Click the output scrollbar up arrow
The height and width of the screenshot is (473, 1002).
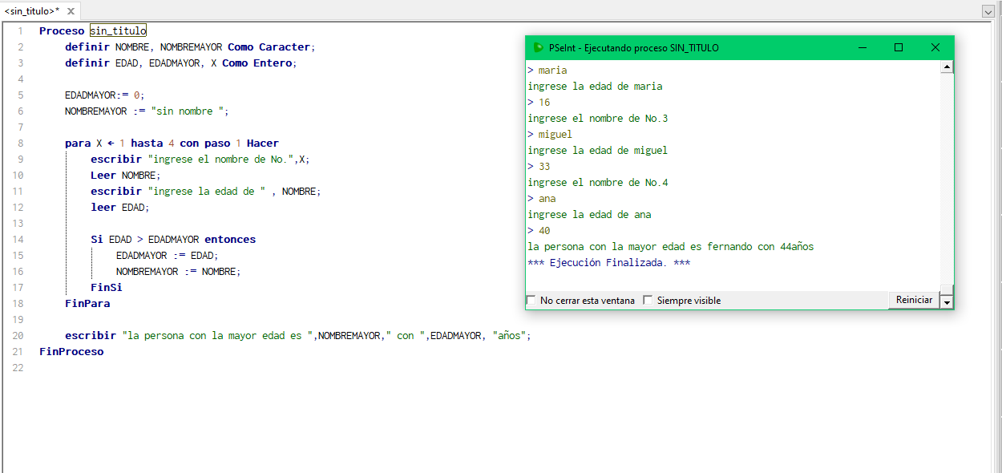pos(947,67)
